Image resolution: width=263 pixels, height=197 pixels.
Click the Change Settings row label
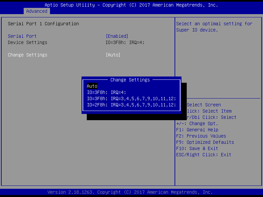click(28, 55)
